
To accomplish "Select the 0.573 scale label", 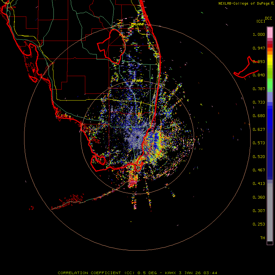I will pyautogui.click(x=259, y=143).
